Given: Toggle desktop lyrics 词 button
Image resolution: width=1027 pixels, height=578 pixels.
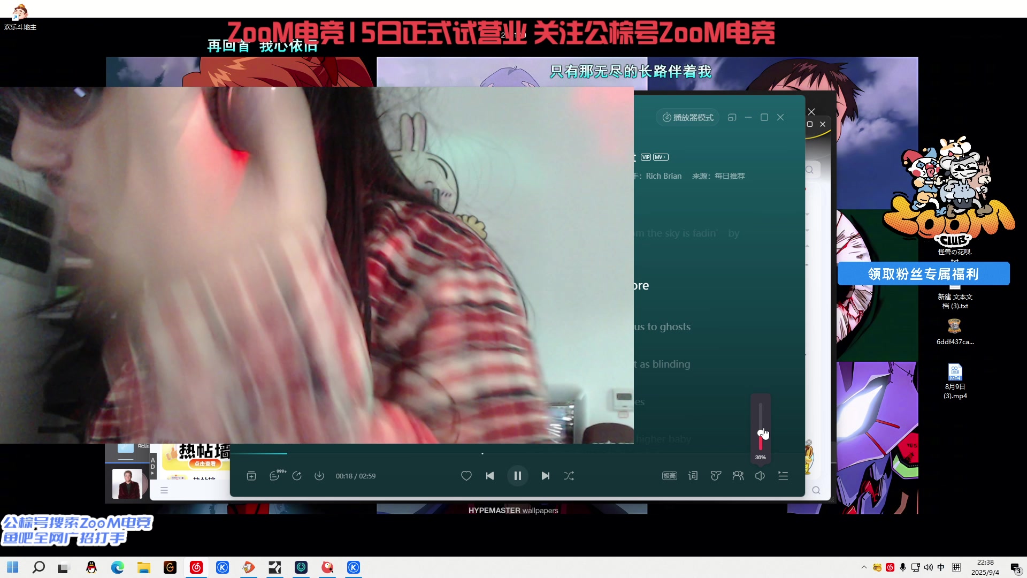Looking at the screenshot, I should (693, 476).
